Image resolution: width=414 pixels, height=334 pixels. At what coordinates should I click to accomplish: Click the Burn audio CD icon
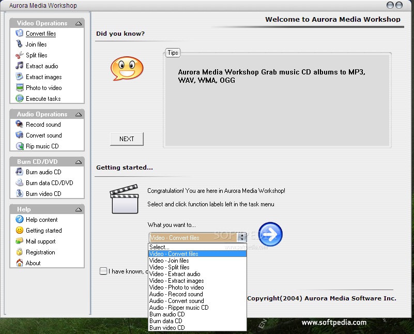[19, 172]
